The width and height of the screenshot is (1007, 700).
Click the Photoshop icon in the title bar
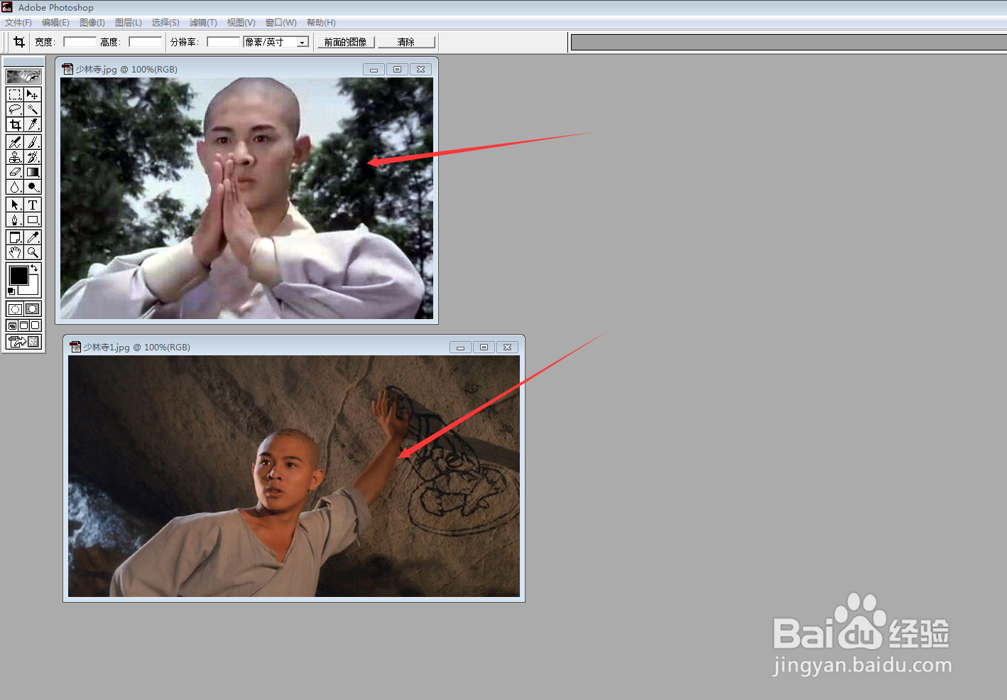pyautogui.click(x=7, y=7)
